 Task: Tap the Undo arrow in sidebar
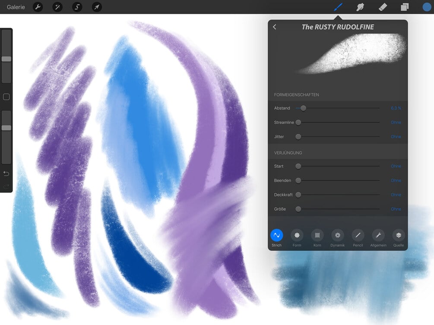[6, 174]
